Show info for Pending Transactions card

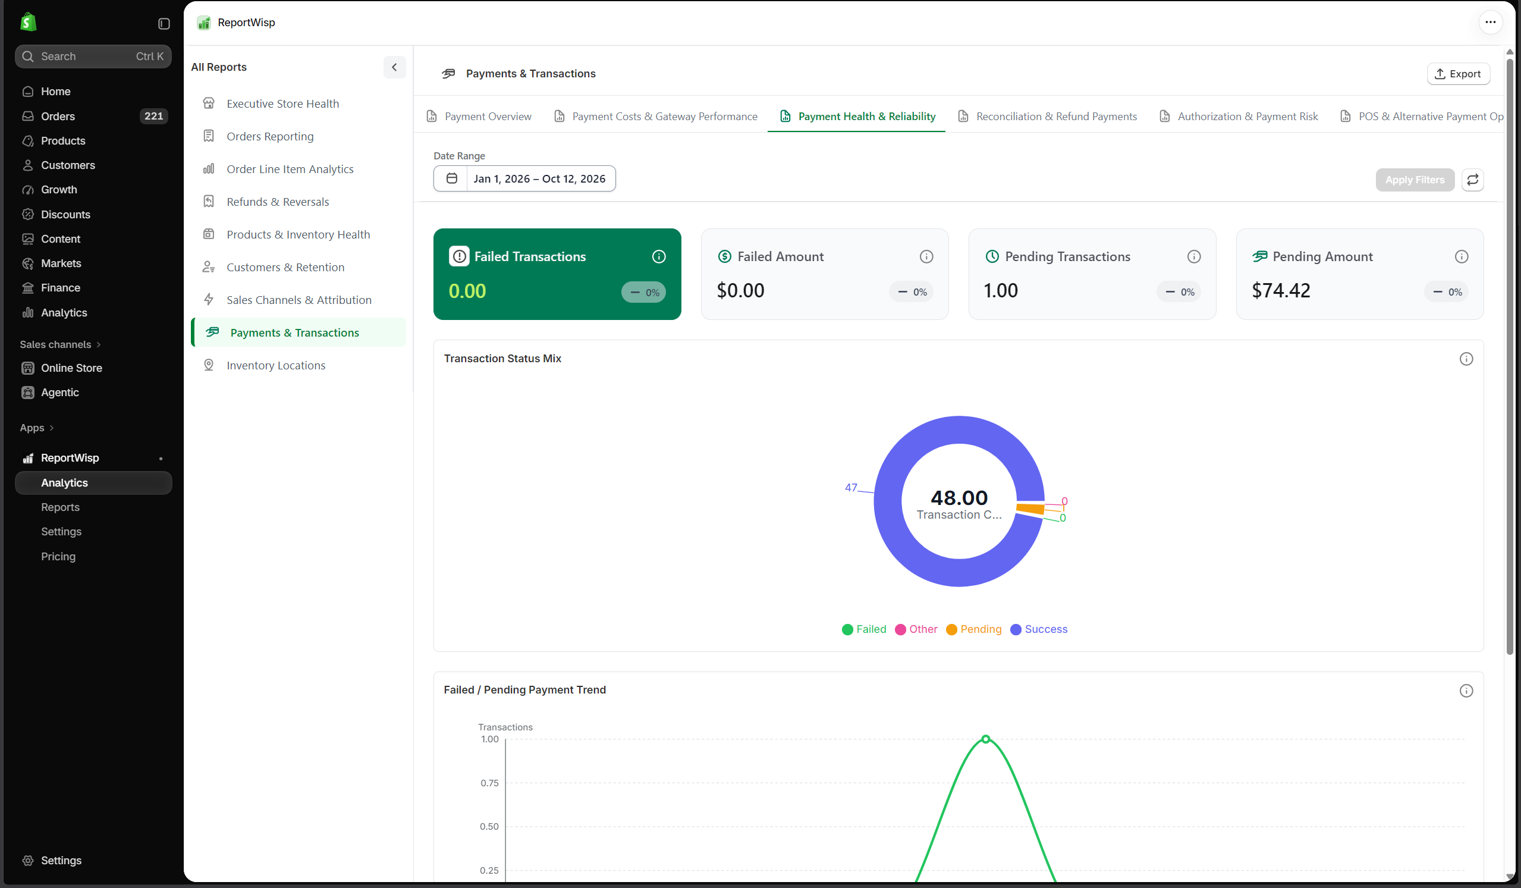coord(1193,256)
